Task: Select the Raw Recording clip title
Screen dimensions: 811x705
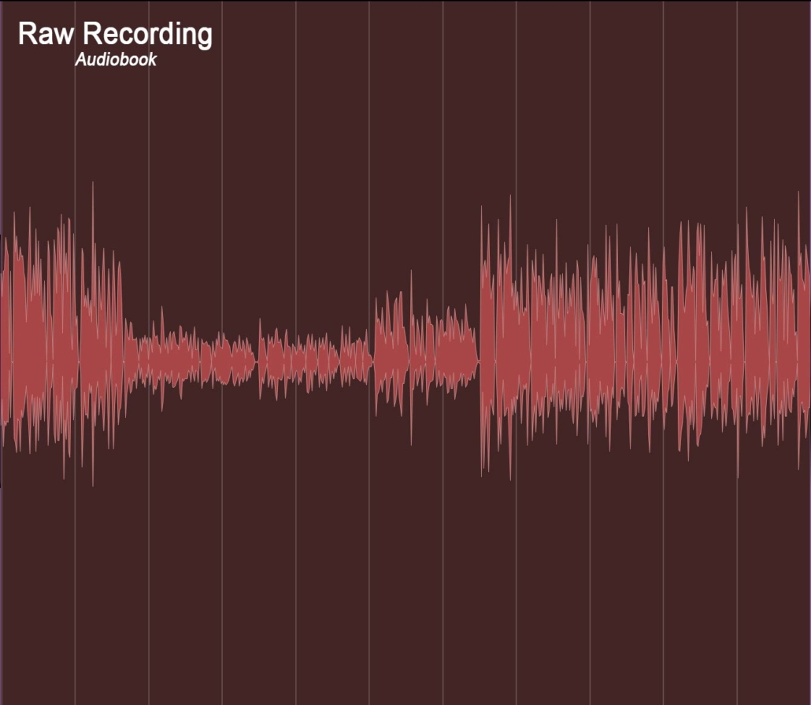Action: 116,35
